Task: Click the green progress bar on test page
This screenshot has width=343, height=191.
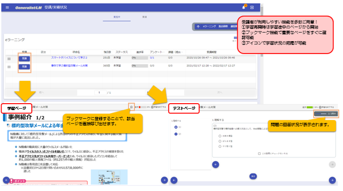Action: pos(310,107)
